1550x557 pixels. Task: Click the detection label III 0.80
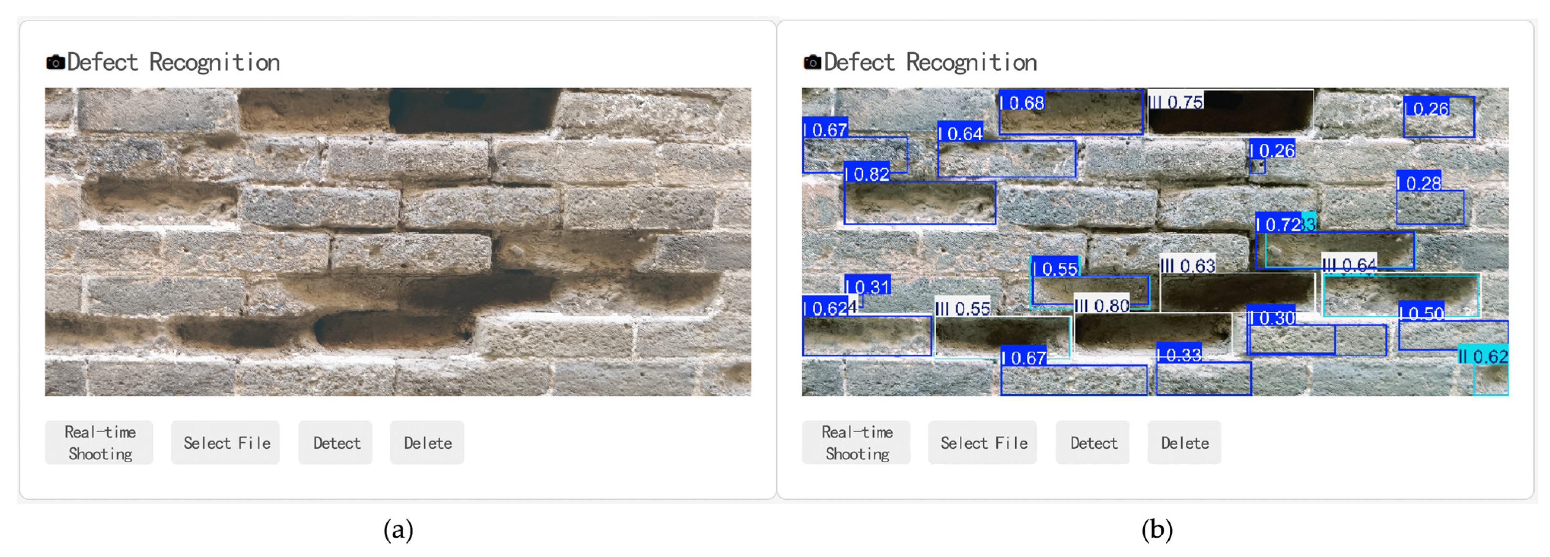pyautogui.click(x=1102, y=306)
